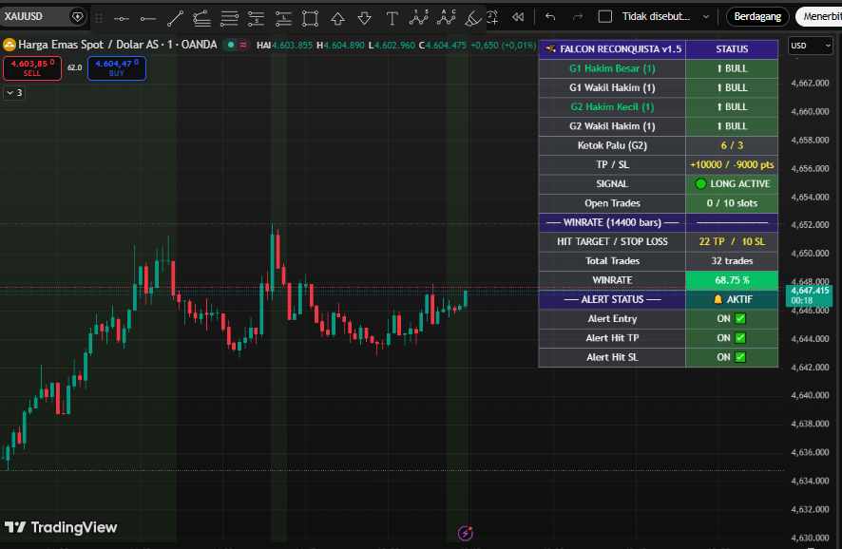Click the purple lightning icon at chart bottom

pos(465,533)
